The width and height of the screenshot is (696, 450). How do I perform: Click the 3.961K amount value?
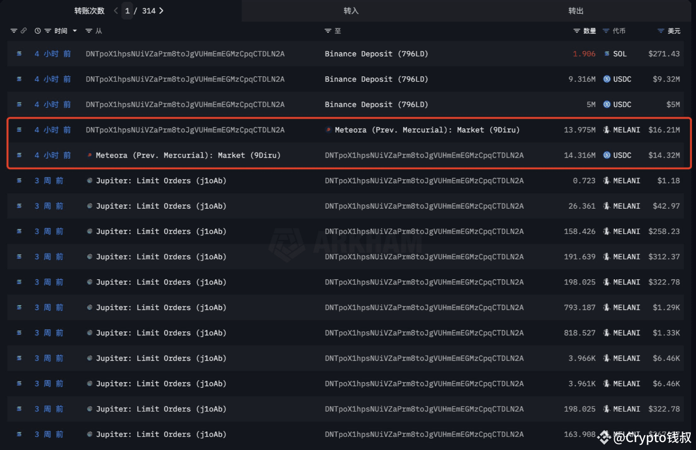point(582,384)
